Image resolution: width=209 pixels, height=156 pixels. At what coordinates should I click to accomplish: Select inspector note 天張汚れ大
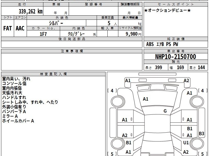pyautogui.click(x=12, y=93)
